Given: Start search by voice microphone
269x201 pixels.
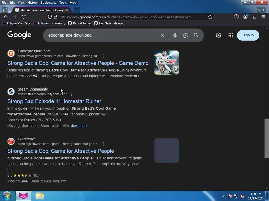Looking at the screenshot, I should tap(175, 35).
